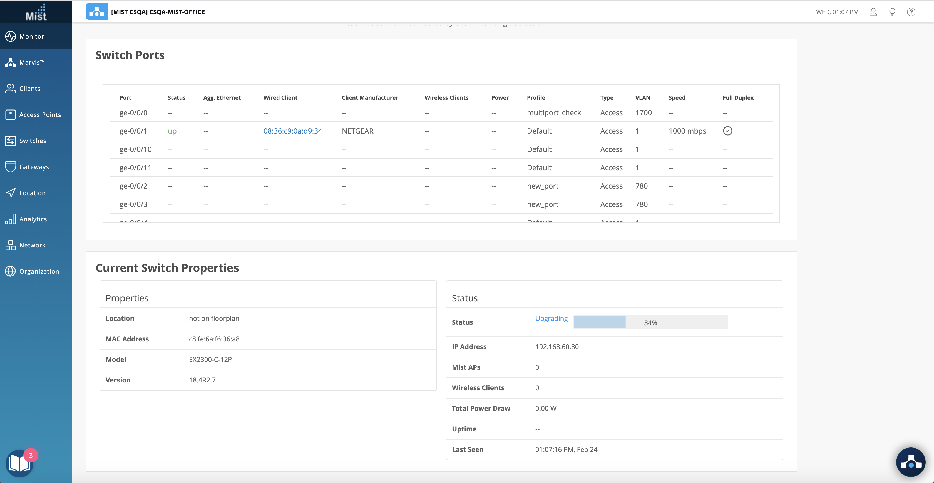Open the Monitor menu
The width and height of the screenshot is (934, 483).
coord(31,36)
